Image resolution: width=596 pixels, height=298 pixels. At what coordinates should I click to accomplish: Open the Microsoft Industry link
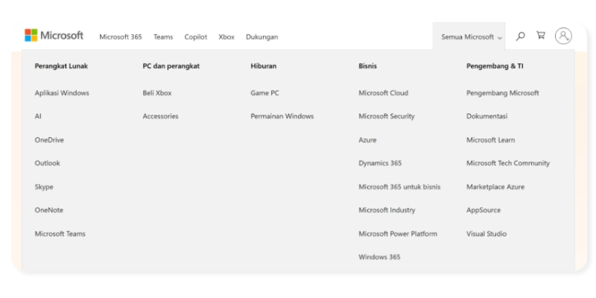(387, 210)
